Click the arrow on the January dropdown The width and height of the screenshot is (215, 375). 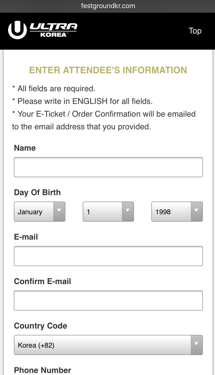pos(59,212)
